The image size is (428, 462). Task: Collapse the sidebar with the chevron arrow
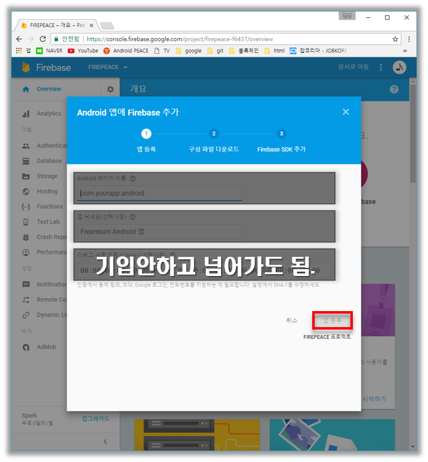pos(105,442)
